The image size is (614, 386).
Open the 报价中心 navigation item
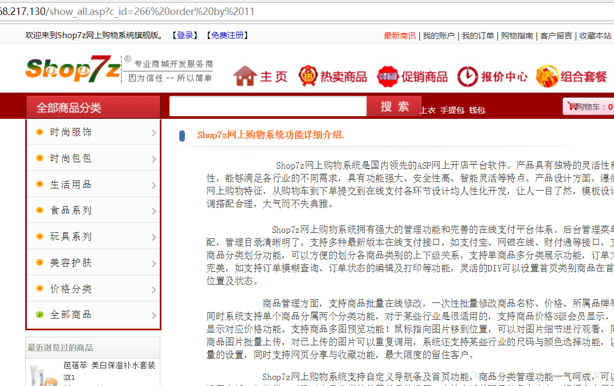[x=505, y=77]
